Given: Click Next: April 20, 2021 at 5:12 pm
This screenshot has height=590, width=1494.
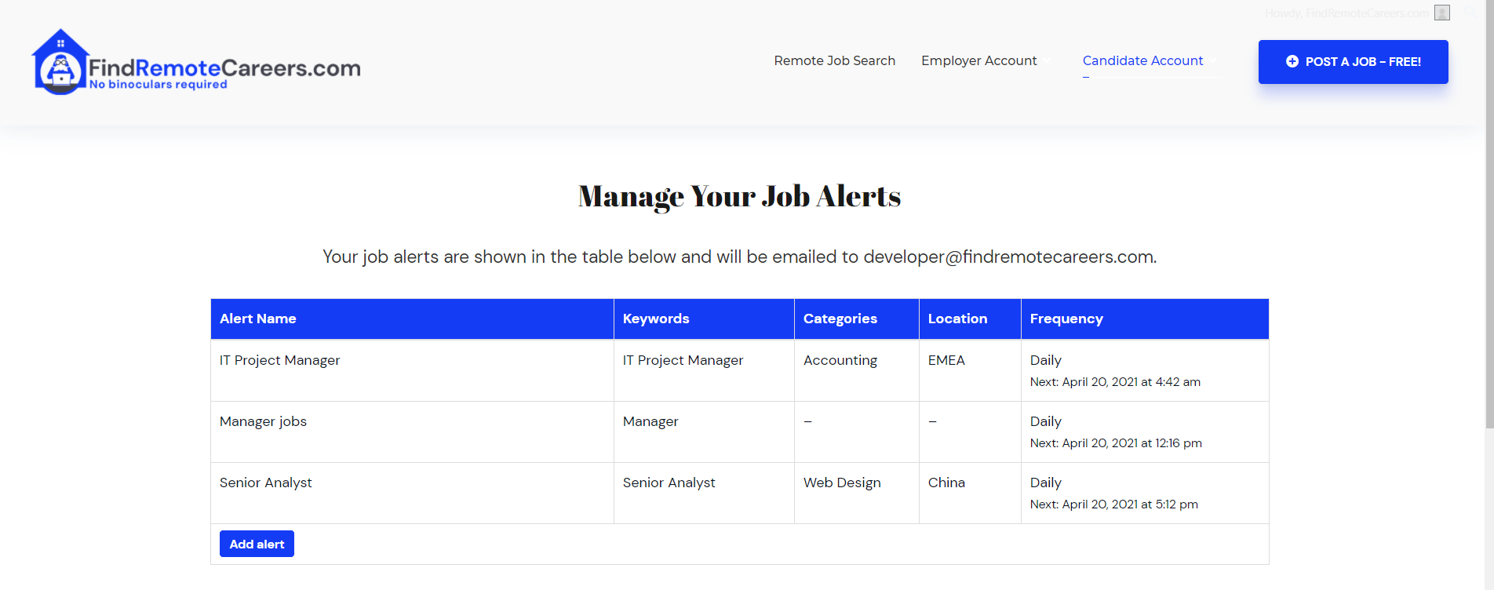Looking at the screenshot, I should click(x=1114, y=504).
